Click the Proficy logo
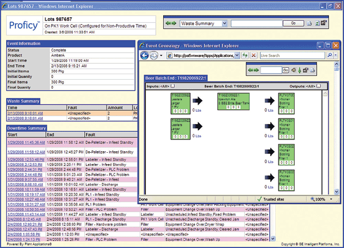Screen dimensions: 344x248 coord(24,25)
